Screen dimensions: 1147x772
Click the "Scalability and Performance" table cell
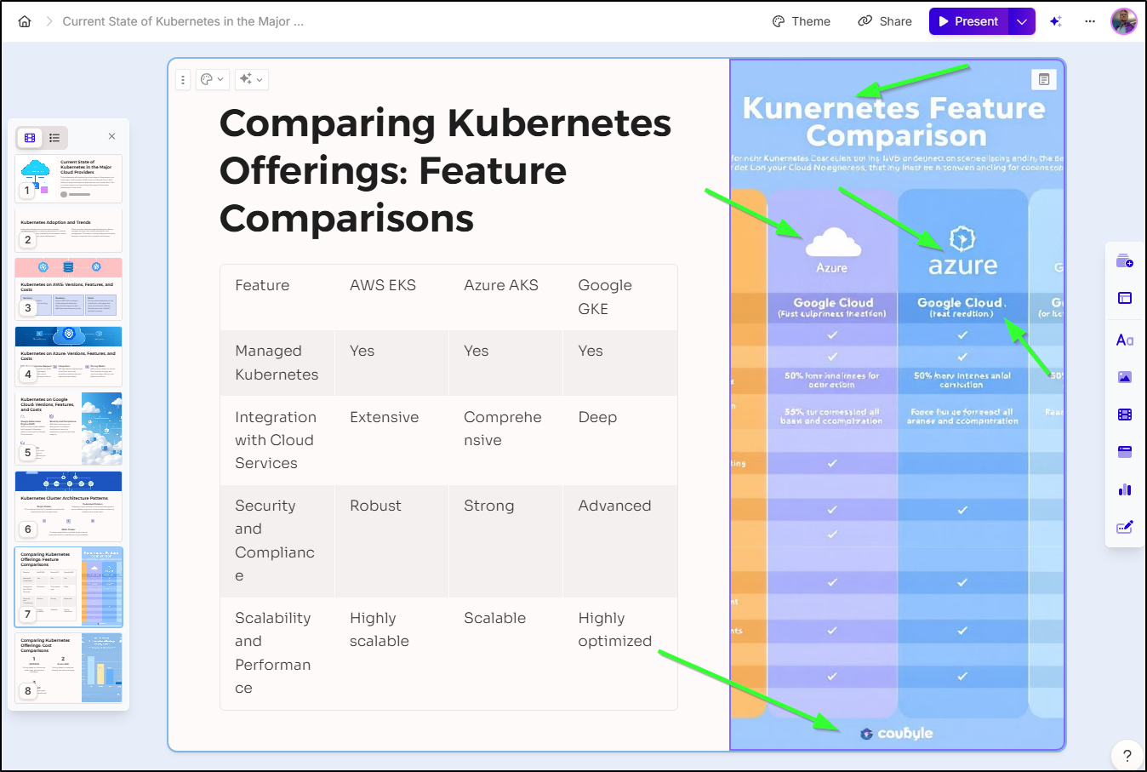click(x=277, y=653)
